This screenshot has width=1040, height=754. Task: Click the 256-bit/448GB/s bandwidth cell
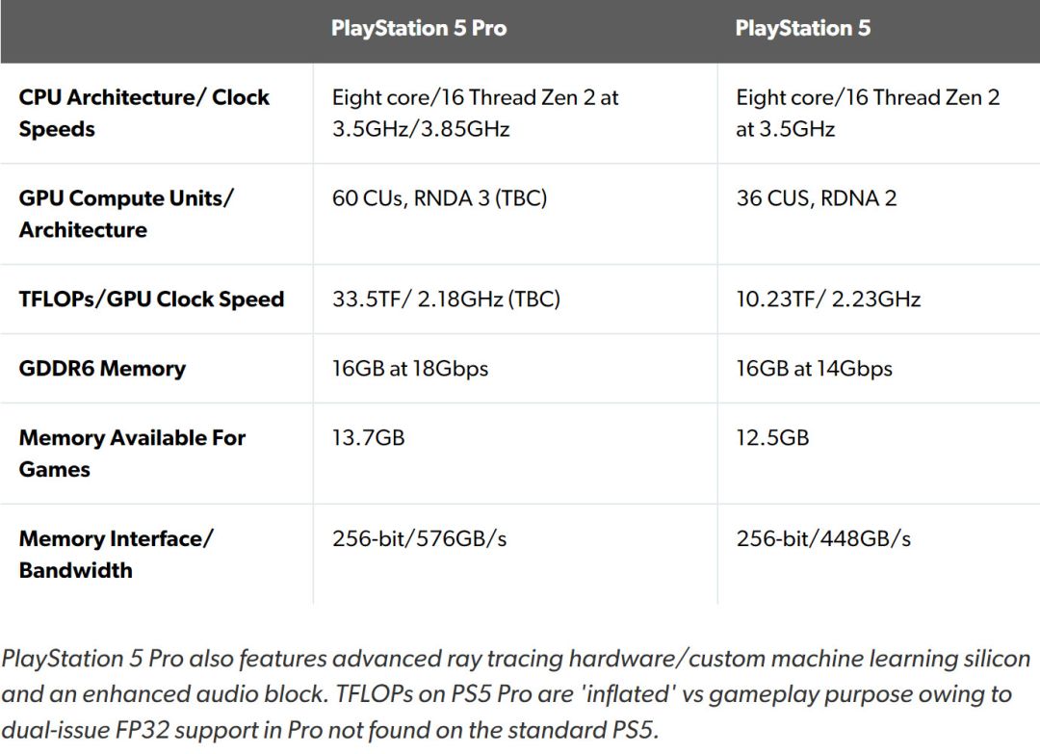point(823,539)
